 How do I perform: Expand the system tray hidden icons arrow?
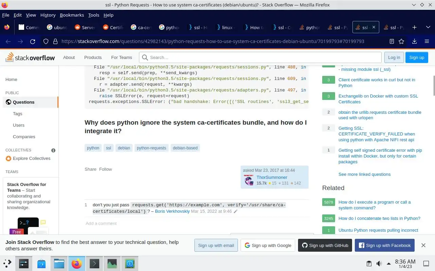pos(388,264)
